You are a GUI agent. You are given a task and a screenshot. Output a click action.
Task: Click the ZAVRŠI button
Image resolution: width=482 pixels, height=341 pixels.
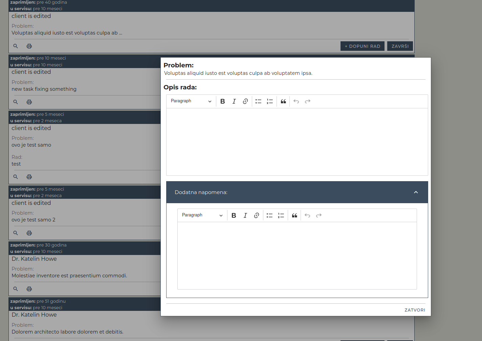[400, 46]
